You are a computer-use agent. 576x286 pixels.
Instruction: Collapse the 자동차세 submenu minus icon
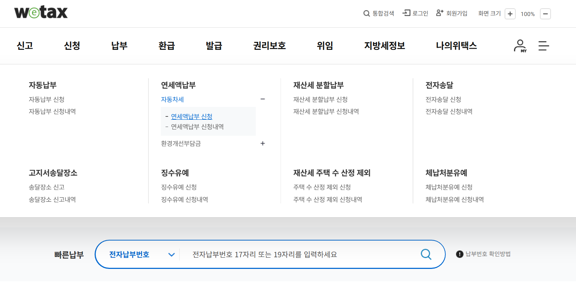263,99
